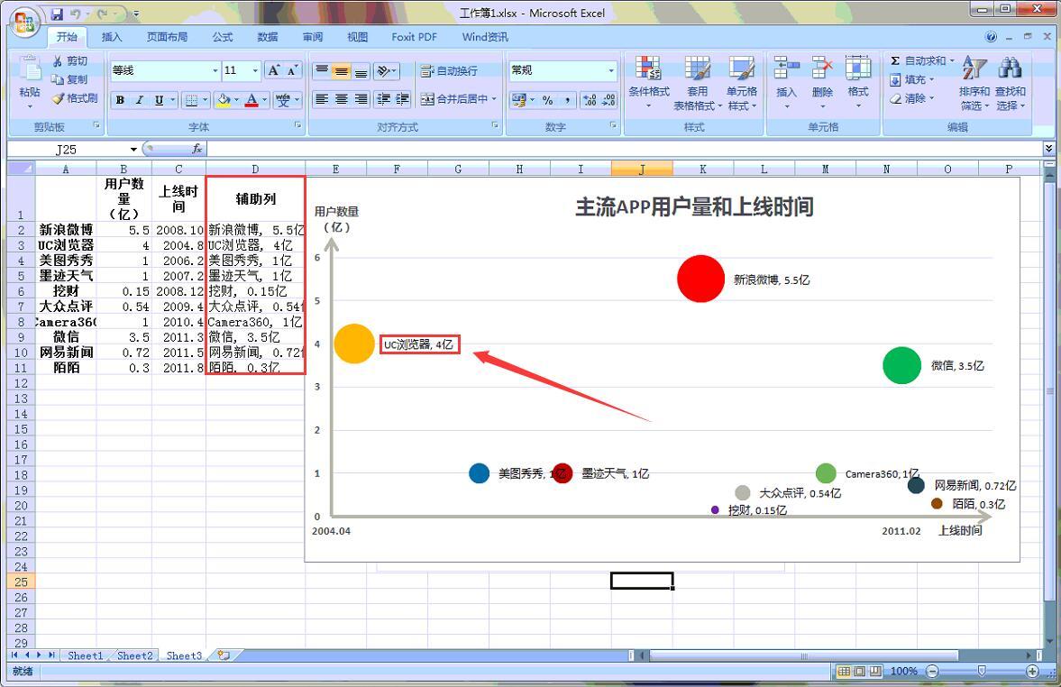Toggle bottom vertical align button
The height and width of the screenshot is (687, 1061).
361,70
